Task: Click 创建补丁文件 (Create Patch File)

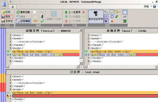Action: (54, 16)
